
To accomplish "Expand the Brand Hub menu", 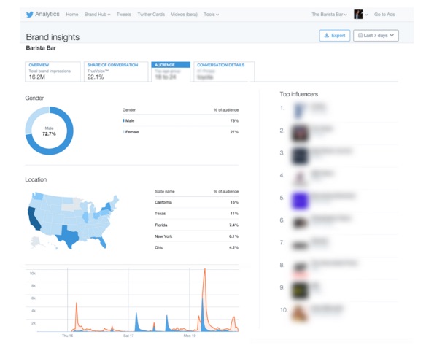I will point(97,15).
